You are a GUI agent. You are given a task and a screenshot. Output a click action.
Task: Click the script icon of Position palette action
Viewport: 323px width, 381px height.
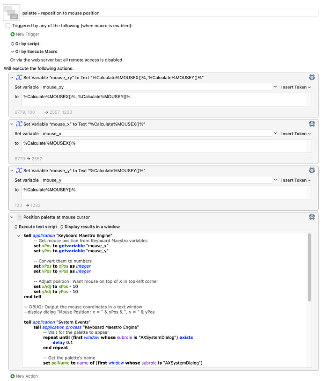[19, 217]
